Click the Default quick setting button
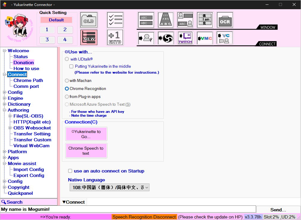Viewport: 301px width, 220px height. point(56,20)
